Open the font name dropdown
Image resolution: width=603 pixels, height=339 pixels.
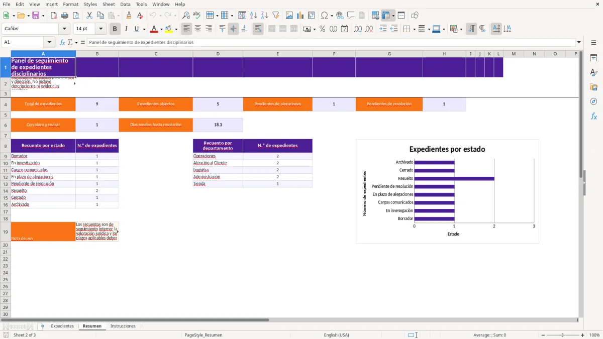pyautogui.click(x=65, y=29)
